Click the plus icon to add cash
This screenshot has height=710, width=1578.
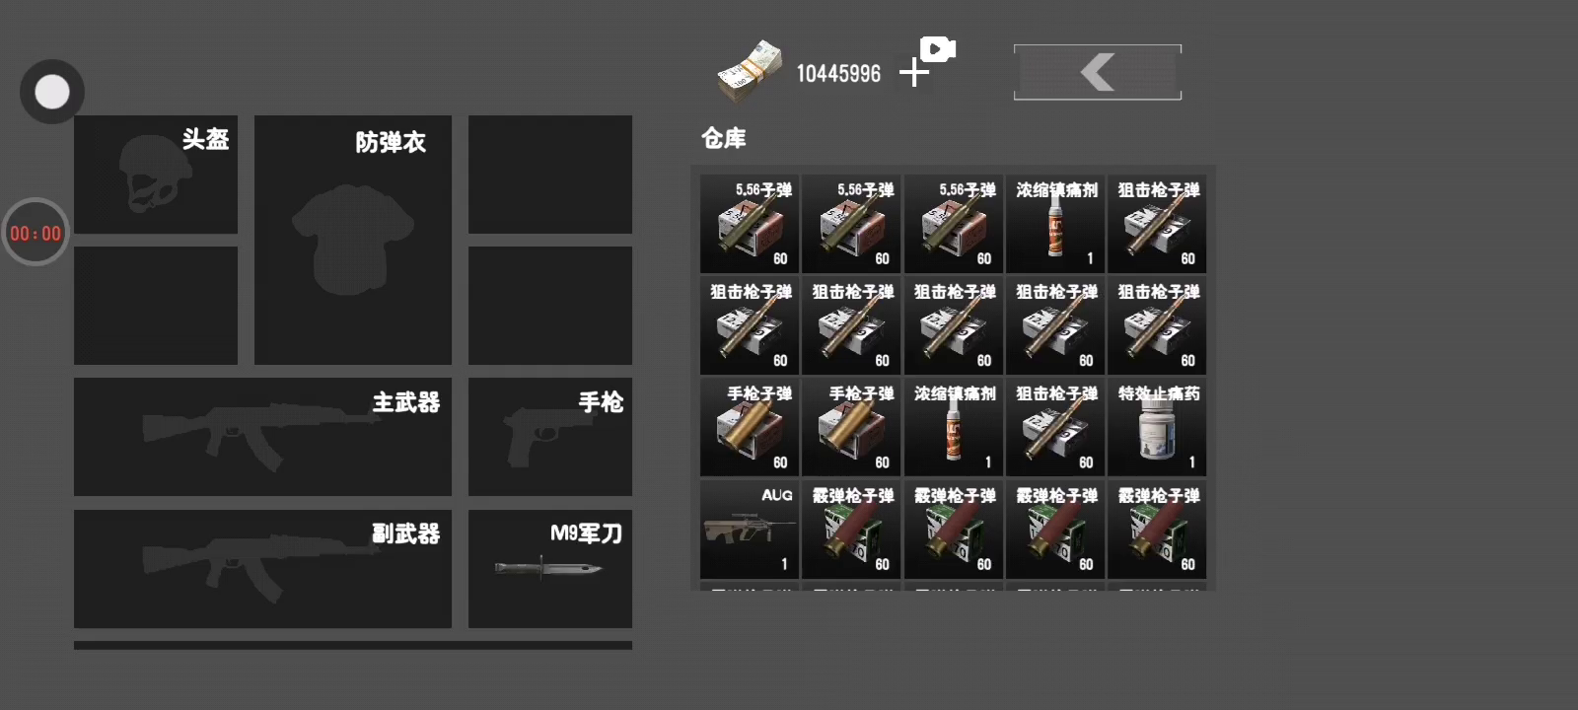pos(914,72)
